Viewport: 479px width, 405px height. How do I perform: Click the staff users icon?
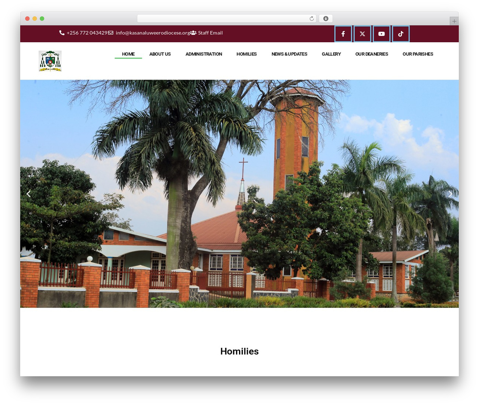pyautogui.click(x=193, y=33)
